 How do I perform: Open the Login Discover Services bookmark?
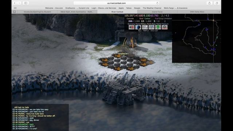pyautogui.click(x=104, y=8)
